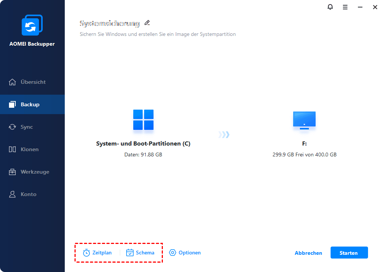Click the Systemsicherung task title
Viewport: 383px width, 272px height.
click(109, 24)
